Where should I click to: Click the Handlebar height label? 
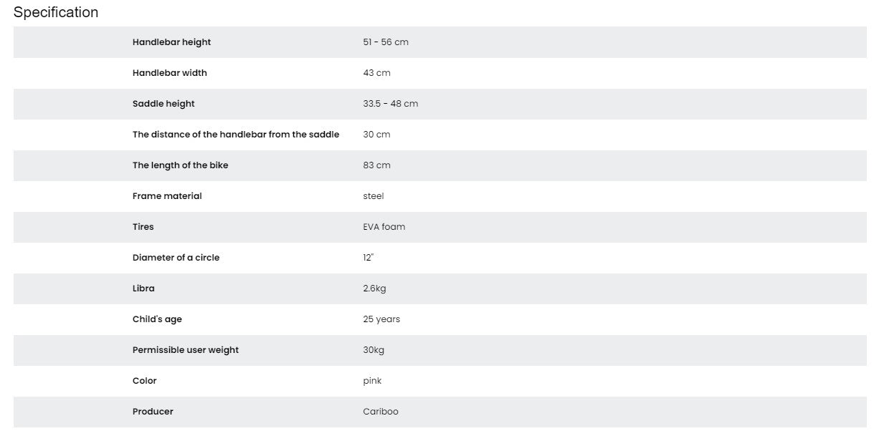coord(171,42)
